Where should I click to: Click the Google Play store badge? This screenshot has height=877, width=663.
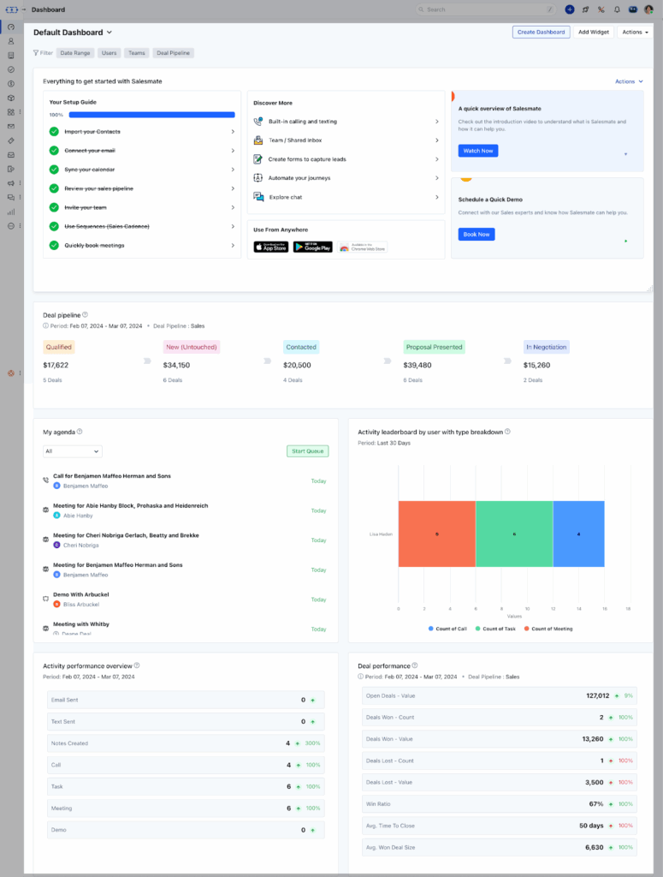312,247
